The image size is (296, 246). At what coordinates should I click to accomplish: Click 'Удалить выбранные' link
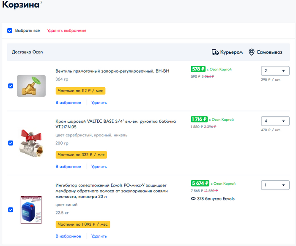point(67,30)
